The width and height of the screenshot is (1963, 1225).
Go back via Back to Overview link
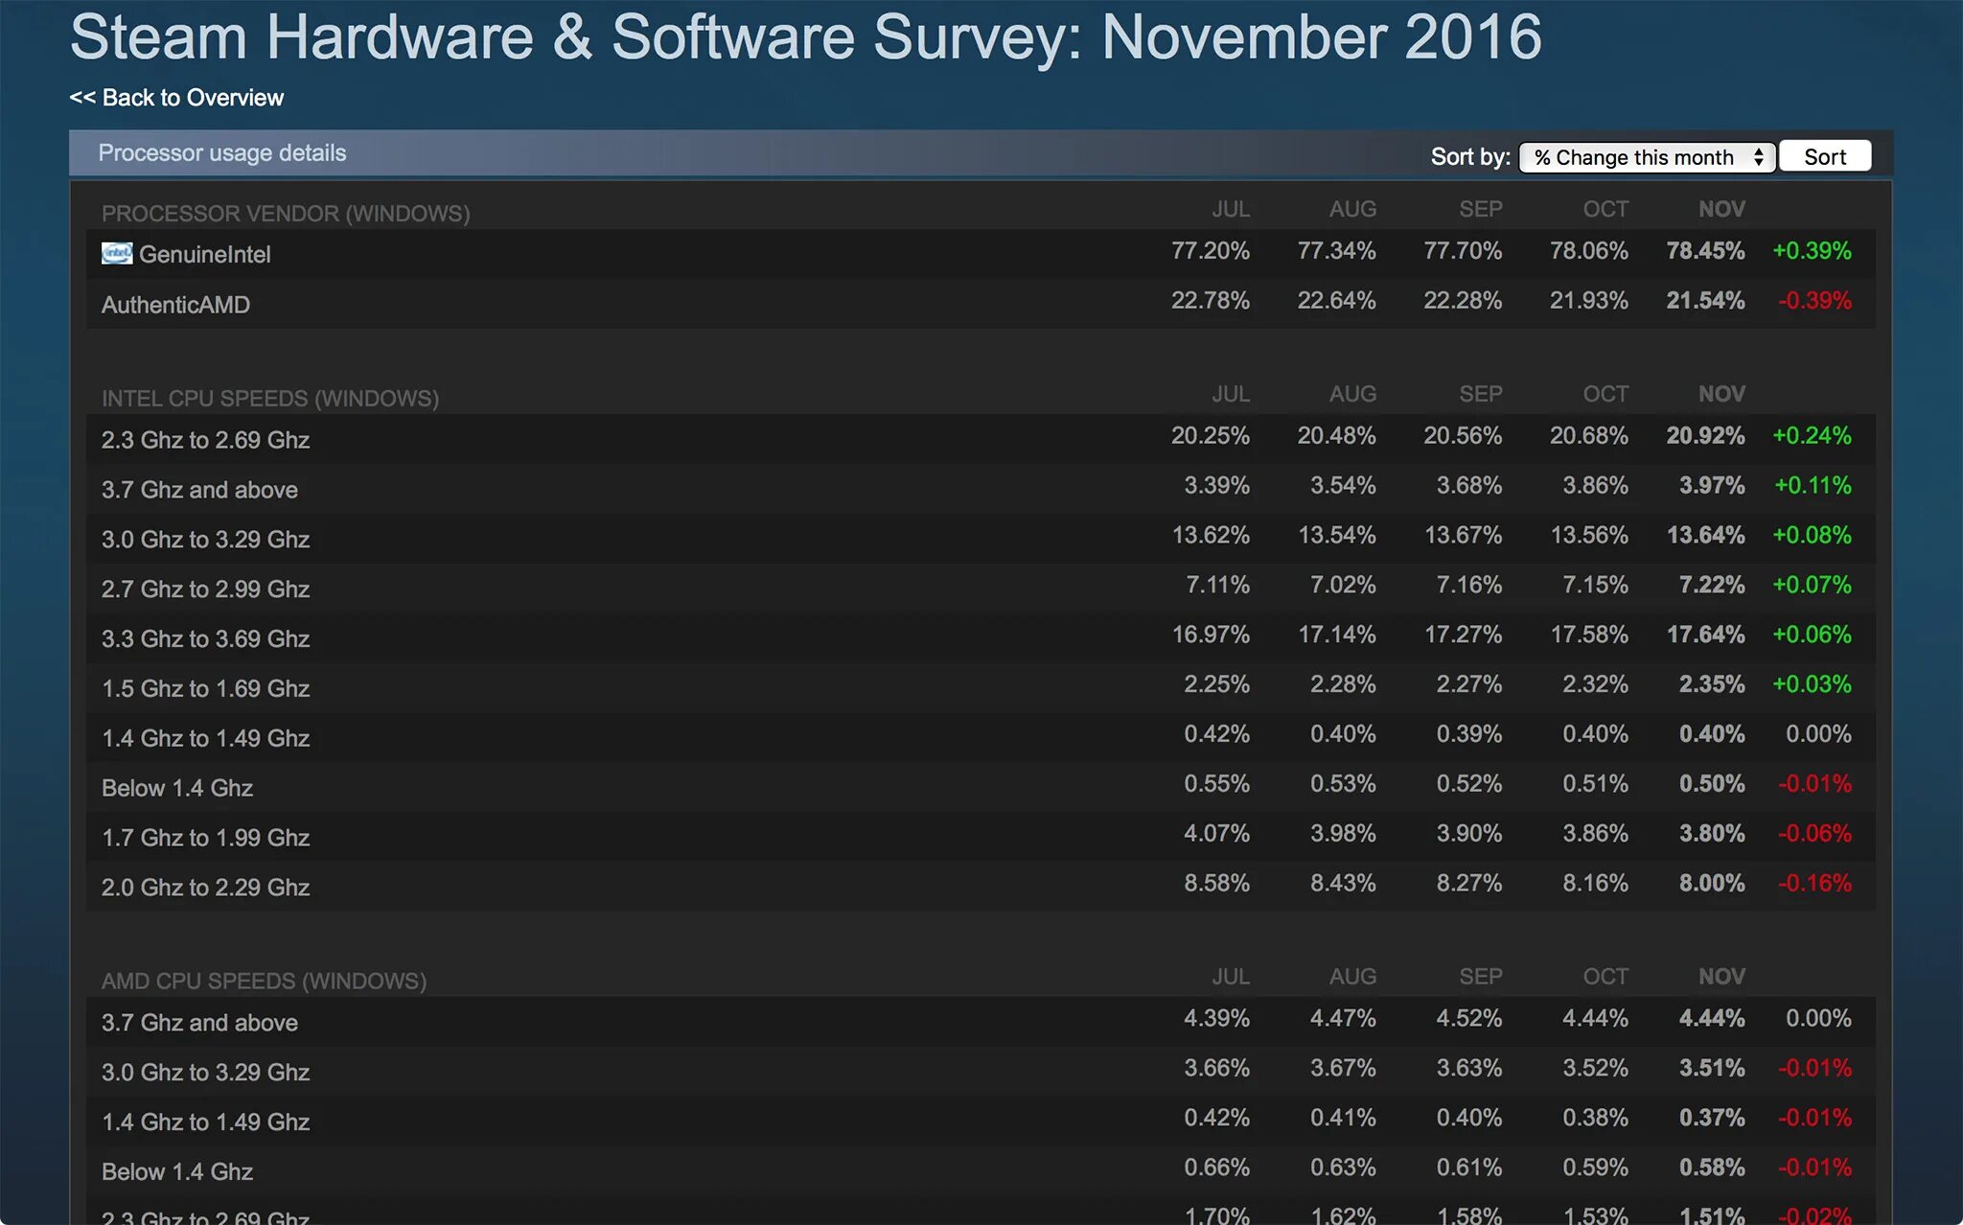[x=176, y=98]
